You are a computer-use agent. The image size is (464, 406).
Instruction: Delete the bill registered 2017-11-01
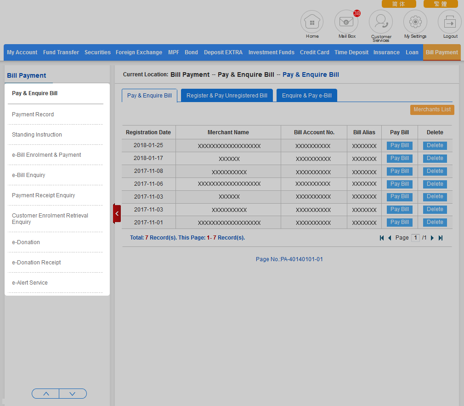point(435,223)
